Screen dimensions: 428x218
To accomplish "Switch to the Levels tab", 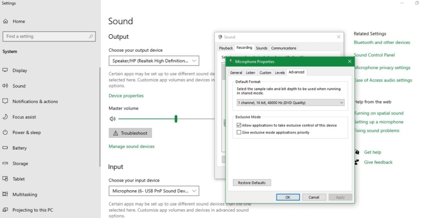I will [280, 73].
